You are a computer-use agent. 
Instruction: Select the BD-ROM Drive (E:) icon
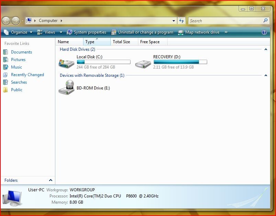66,87
